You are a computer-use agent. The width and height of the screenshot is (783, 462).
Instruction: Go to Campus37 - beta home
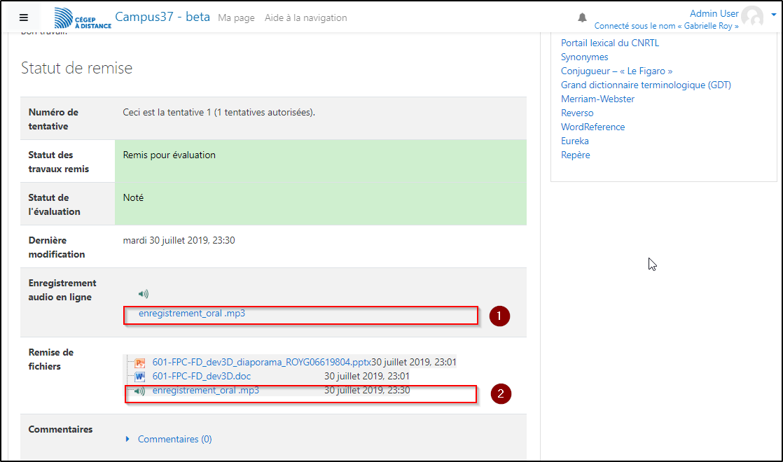[x=162, y=17]
